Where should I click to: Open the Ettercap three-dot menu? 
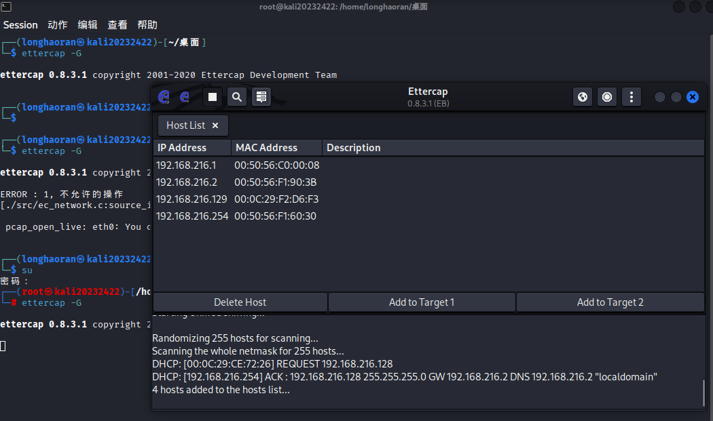click(631, 97)
